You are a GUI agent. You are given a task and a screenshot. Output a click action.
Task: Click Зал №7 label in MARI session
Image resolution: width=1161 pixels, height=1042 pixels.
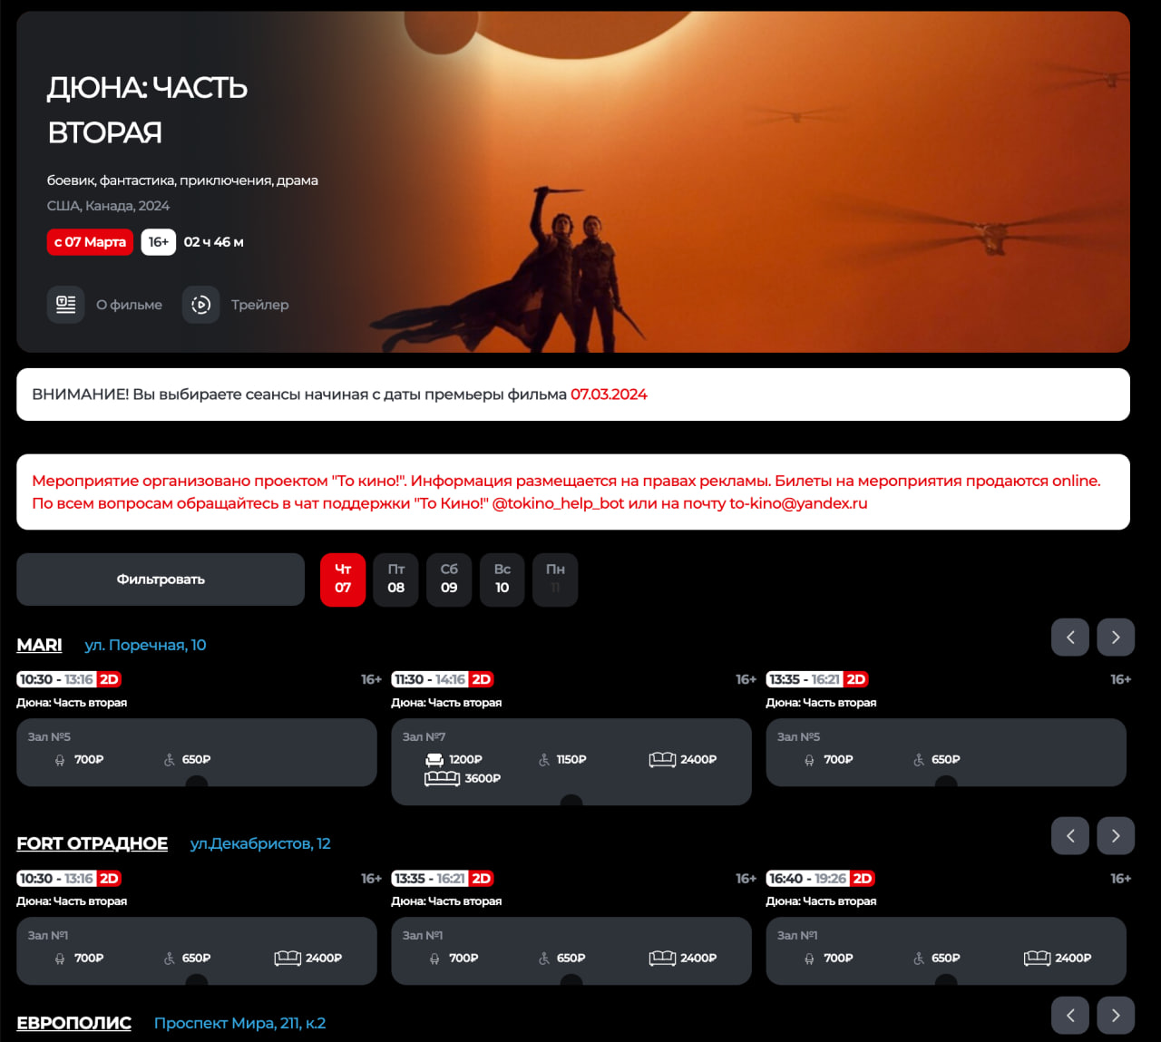[424, 737]
